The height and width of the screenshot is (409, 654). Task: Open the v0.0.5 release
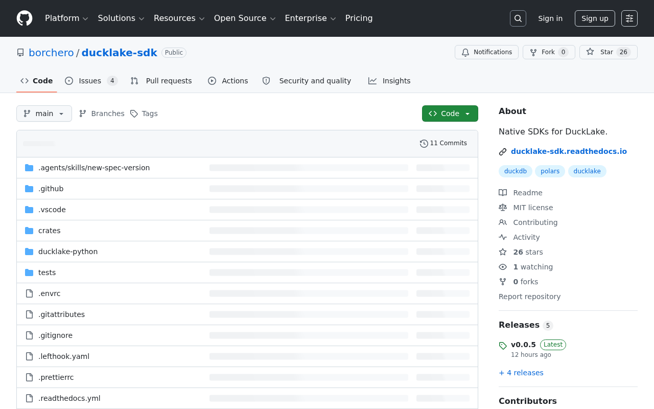point(523,345)
